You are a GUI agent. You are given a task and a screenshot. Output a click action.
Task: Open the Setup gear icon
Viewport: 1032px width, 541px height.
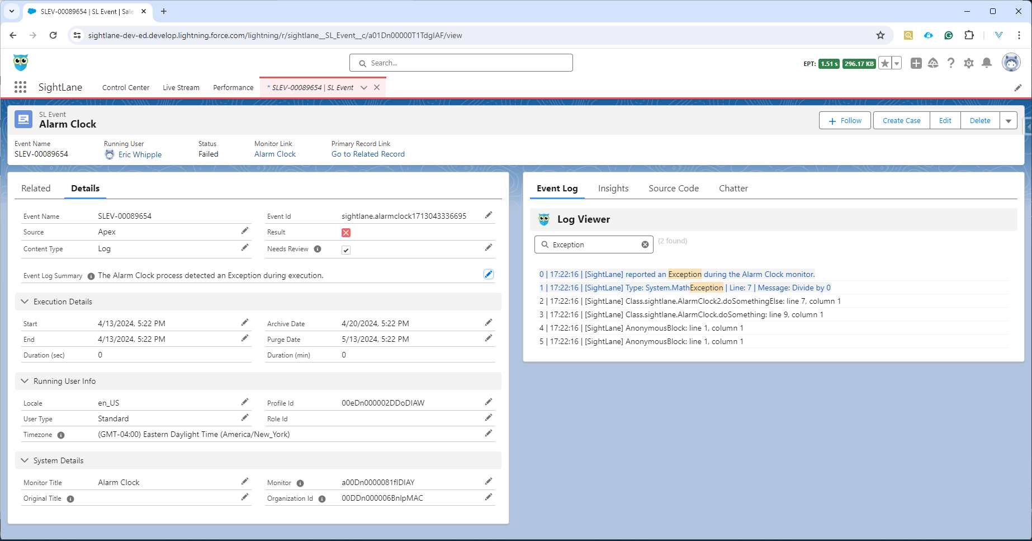969,63
